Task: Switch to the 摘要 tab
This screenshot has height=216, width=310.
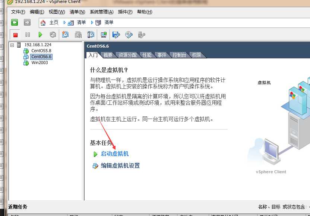Action: [x=108, y=55]
